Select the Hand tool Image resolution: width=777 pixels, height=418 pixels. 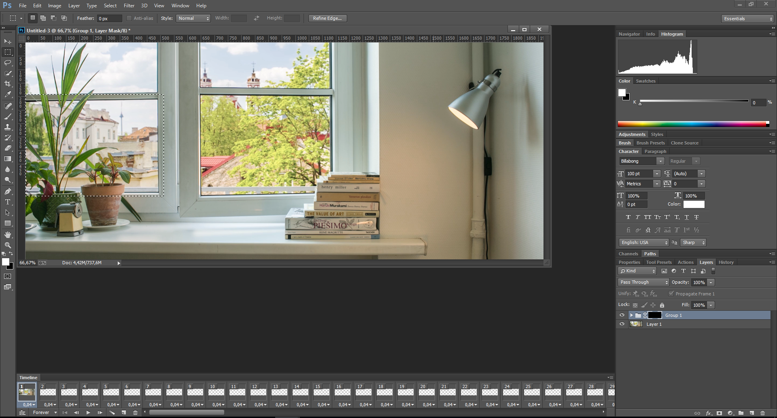[8, 235]
